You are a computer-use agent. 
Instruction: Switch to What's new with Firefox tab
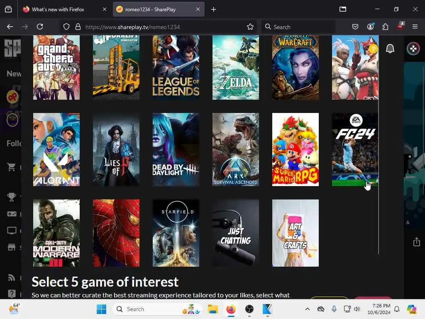[58, 10]
